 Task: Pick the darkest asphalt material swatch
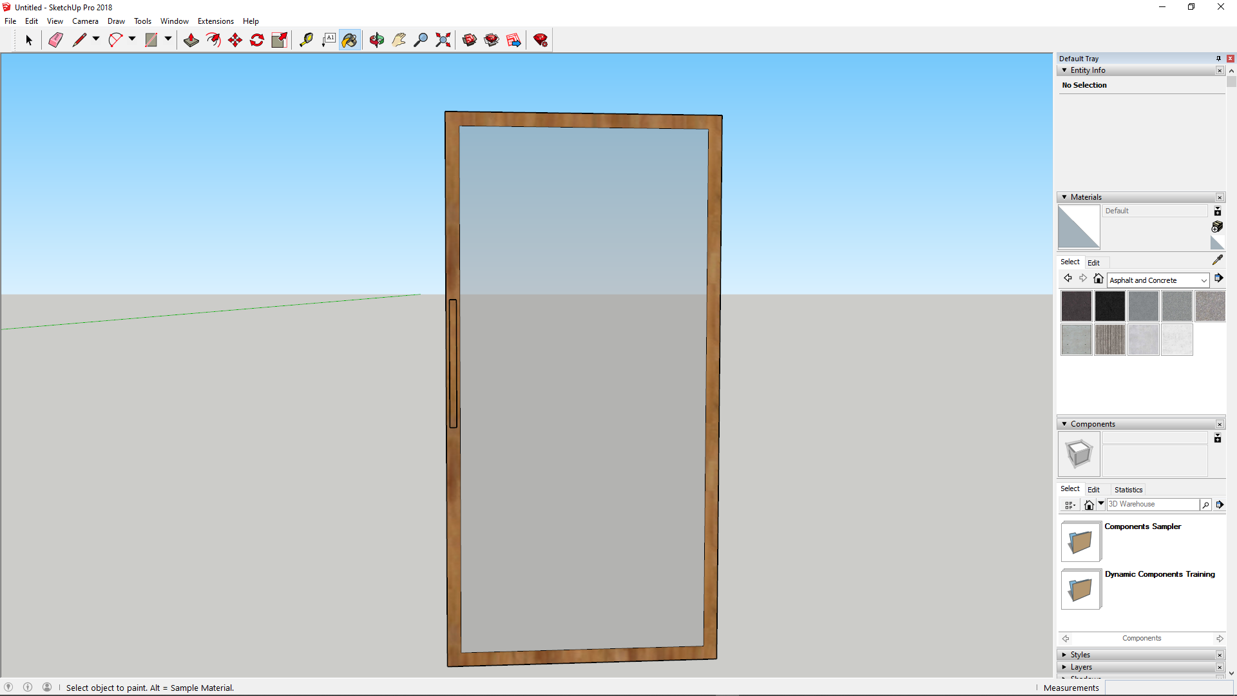click(1109, 306)
